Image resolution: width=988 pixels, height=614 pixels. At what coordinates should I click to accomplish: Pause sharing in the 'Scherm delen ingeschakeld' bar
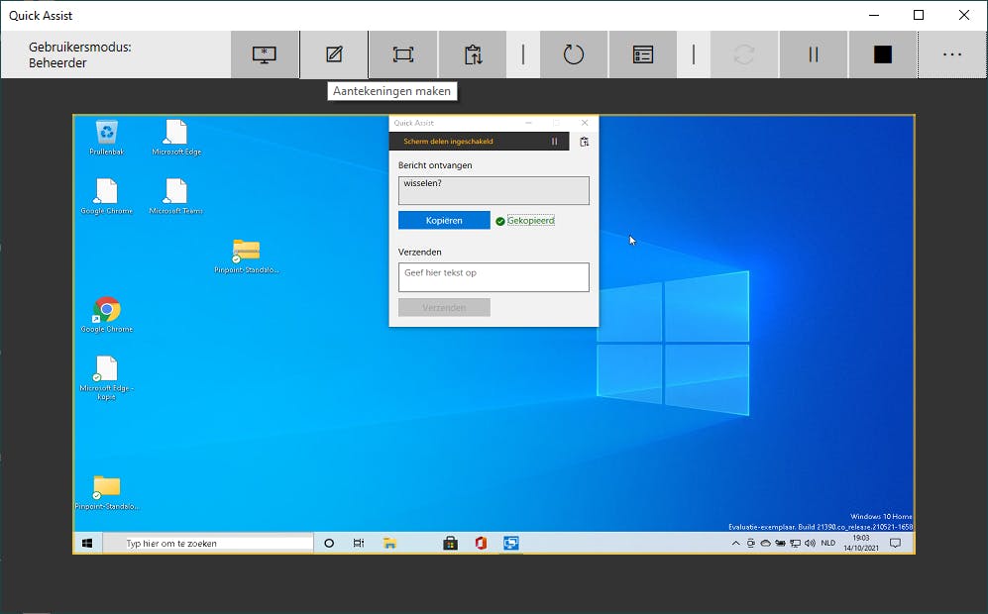coord(555,142)
